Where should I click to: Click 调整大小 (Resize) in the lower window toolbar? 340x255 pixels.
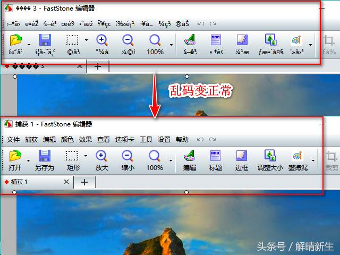(270, 160)
